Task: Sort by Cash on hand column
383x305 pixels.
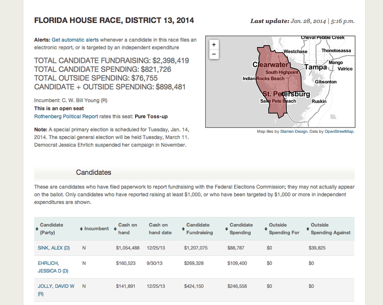Action: pos(127,229)
